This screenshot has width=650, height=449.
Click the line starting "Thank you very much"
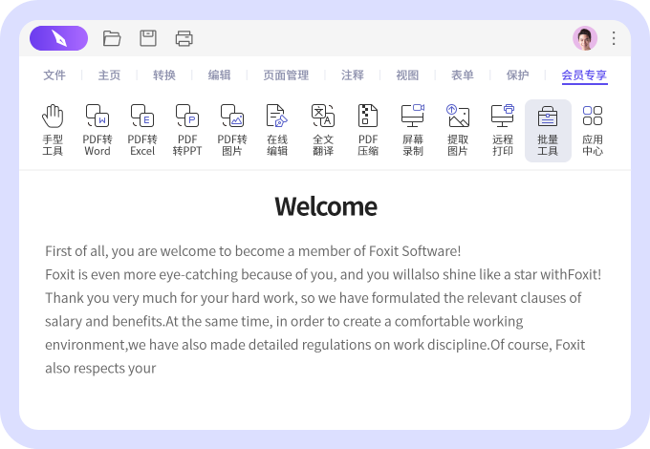pyautogui.click(x=313, y=298)
